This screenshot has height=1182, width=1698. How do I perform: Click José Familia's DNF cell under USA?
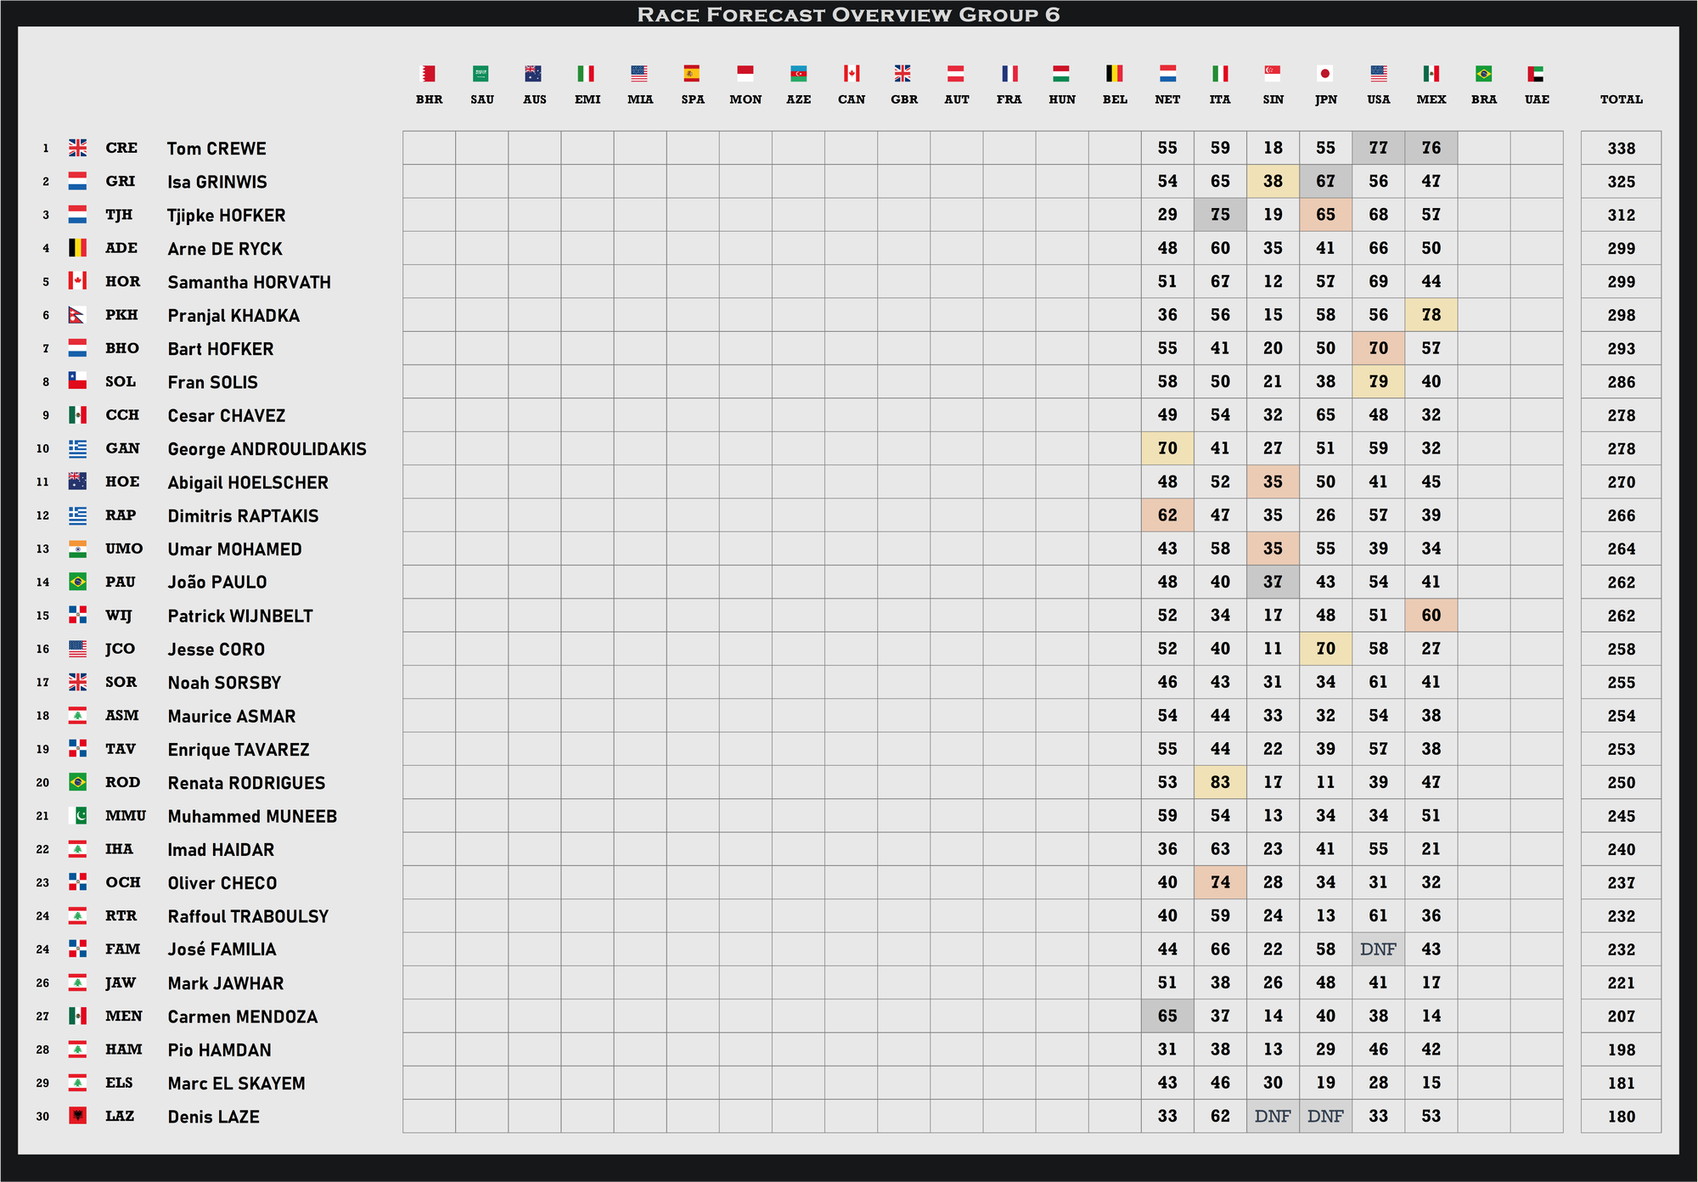point(1378,949)
